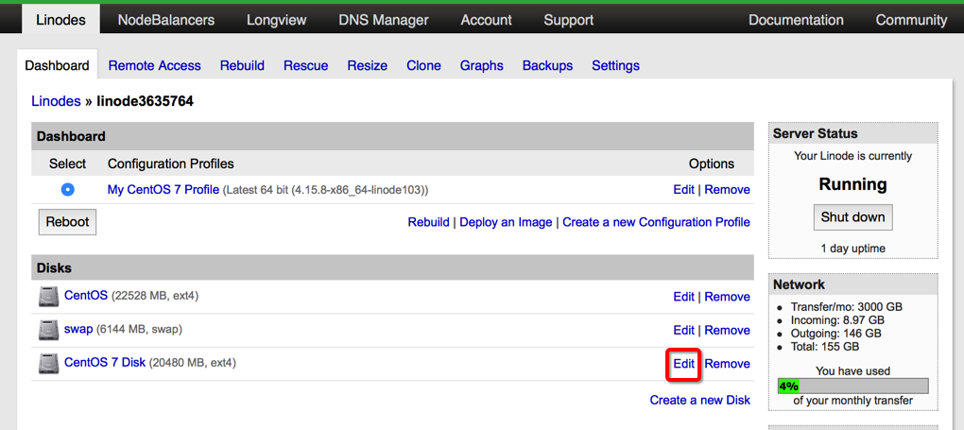
Task: Edit the CentOS 7 Disk
Action: click(683, 364)
